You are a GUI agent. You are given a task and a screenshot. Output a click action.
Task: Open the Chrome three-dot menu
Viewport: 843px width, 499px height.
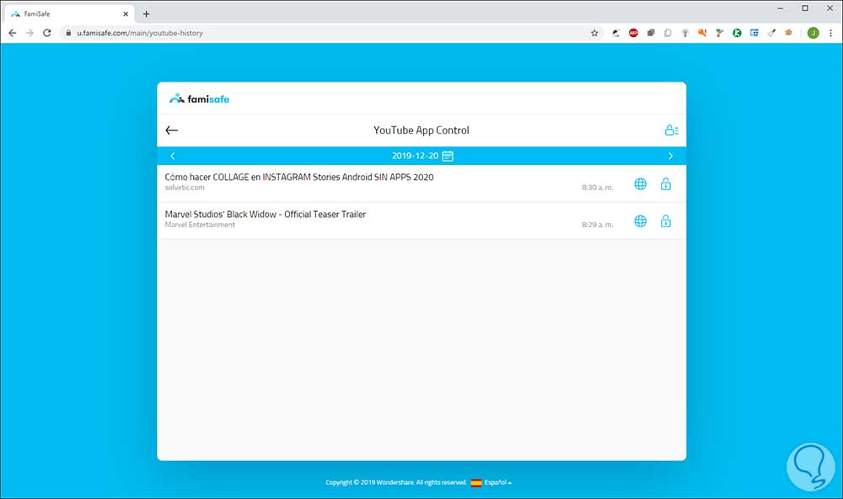(830, 34)
